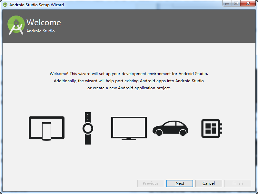The height and width of the screenshot is (194, 258).
Task: Click the Android Studio logo in header
Action: point(16,25)
